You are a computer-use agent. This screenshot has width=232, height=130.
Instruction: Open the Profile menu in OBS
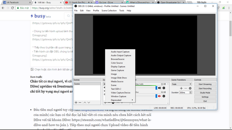[x=96, y=10]
